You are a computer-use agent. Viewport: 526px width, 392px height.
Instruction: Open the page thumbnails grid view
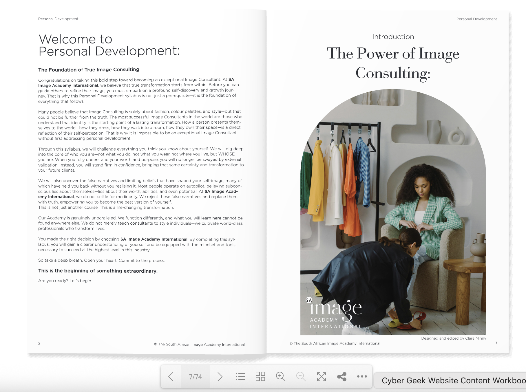260,376
